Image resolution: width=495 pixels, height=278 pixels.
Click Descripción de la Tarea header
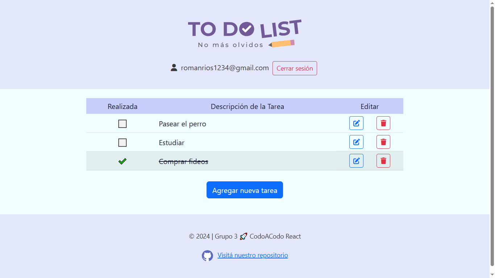click(x=247, y=106)
